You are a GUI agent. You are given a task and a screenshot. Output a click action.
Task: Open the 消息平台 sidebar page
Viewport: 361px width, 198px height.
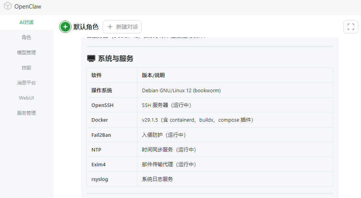(x=26, y=83)
